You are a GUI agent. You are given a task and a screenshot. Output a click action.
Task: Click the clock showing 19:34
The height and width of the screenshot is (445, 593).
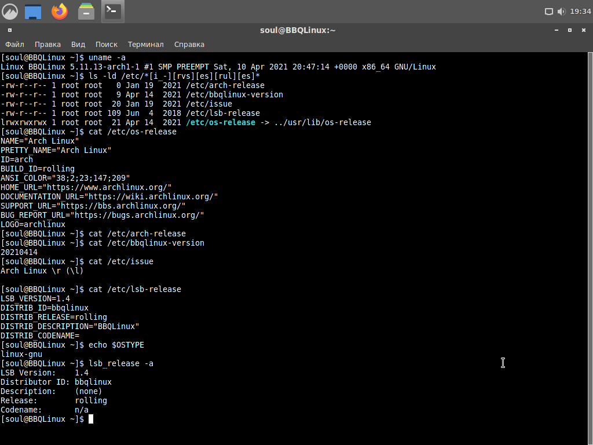(x=580, y=12)
